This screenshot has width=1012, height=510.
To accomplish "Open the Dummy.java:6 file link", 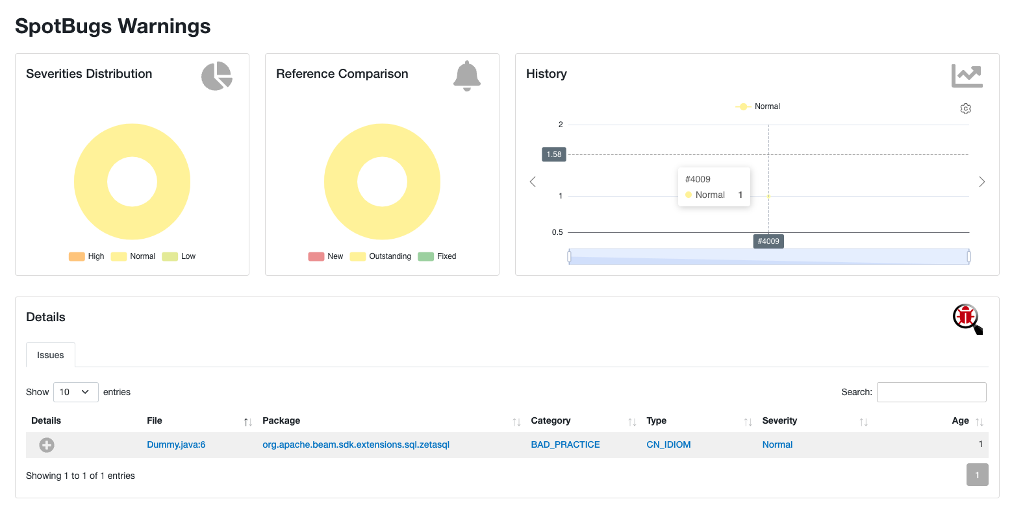I will point(176,445).
